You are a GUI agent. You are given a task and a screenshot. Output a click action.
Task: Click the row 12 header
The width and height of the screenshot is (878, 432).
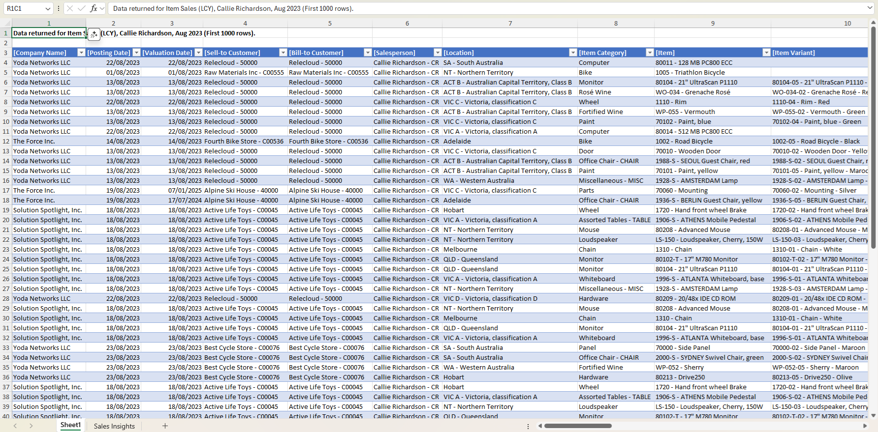coord(6,141)
